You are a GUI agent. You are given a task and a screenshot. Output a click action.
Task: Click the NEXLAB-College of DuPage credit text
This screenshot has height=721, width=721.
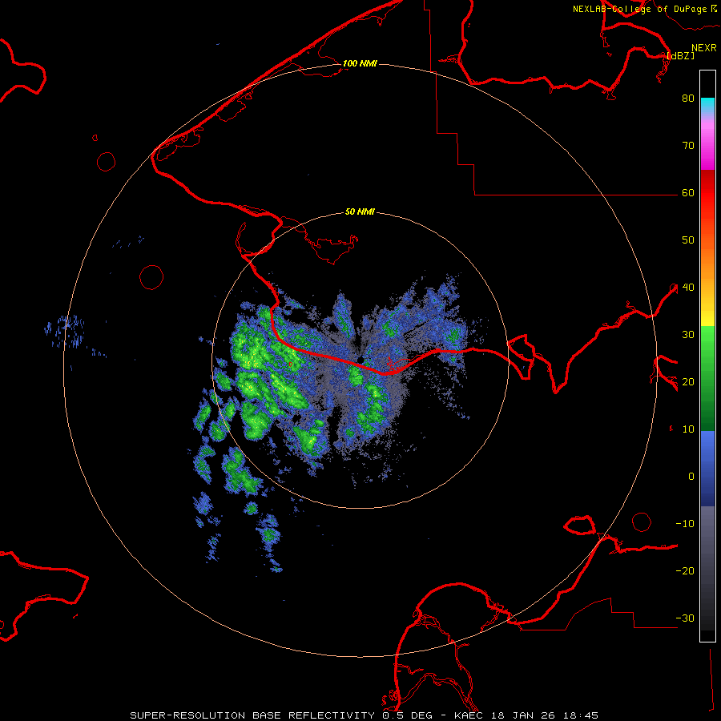coord(639,9)
